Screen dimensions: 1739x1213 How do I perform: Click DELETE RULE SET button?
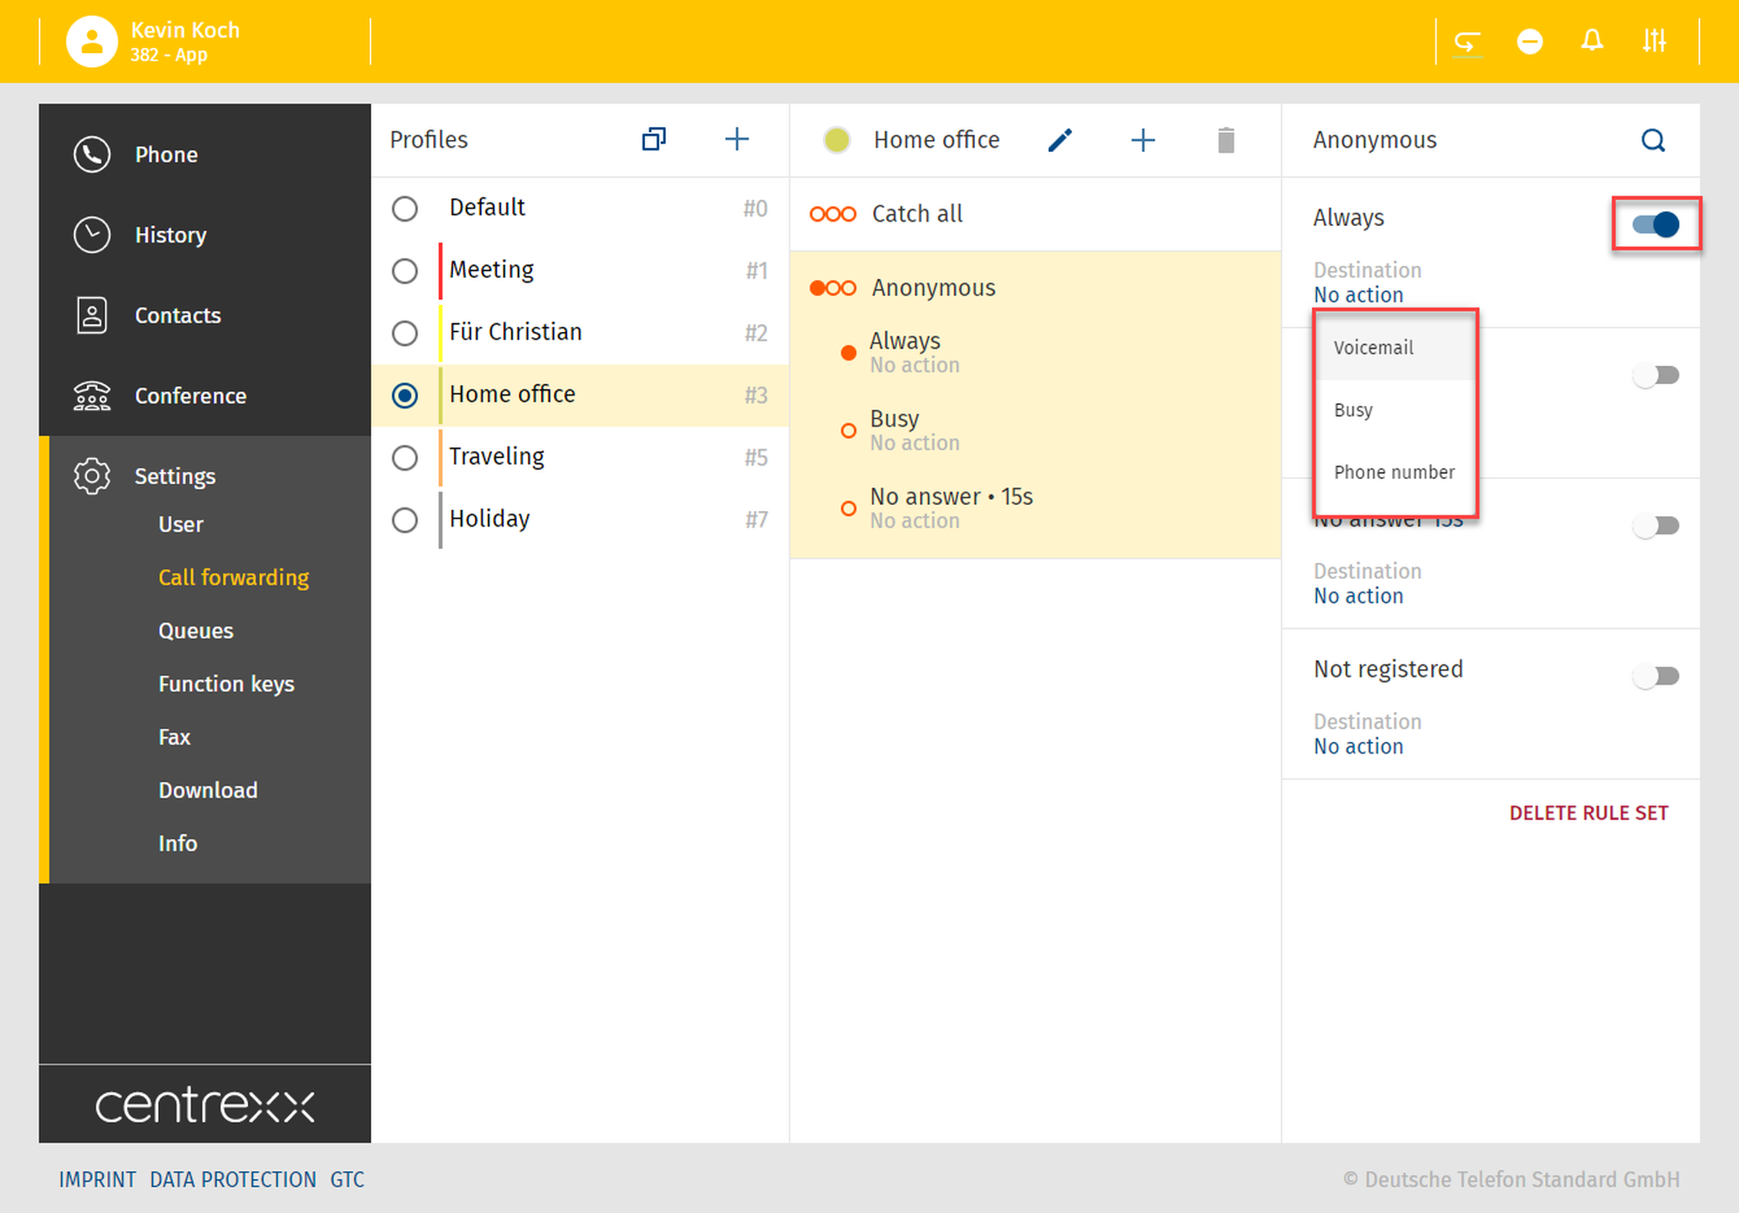[x=1589, y=812]
